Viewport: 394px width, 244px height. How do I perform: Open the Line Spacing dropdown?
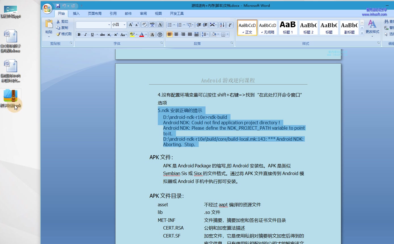[x=205, y=34]
